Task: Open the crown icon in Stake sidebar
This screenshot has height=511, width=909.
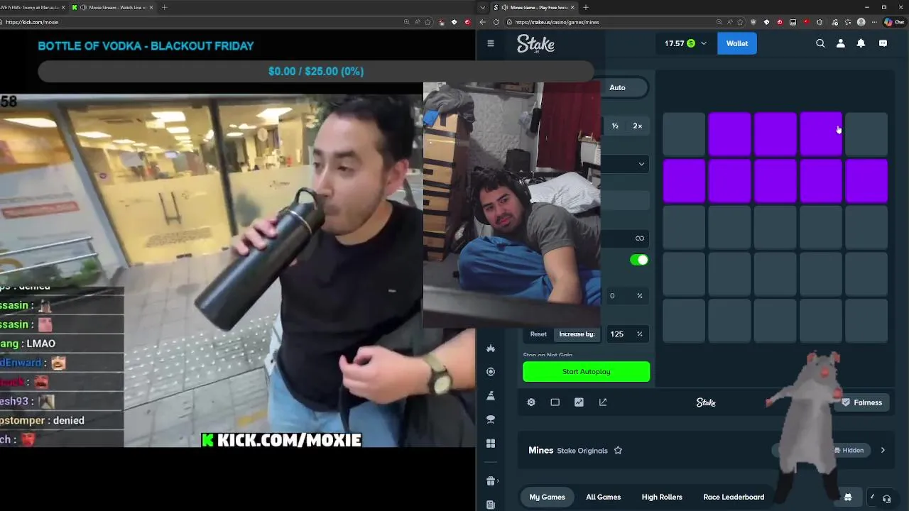Action: 491,348
